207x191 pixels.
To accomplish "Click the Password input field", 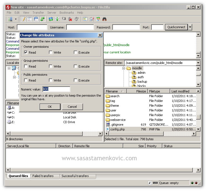I will pyautogui.click(x=126, y=27).
